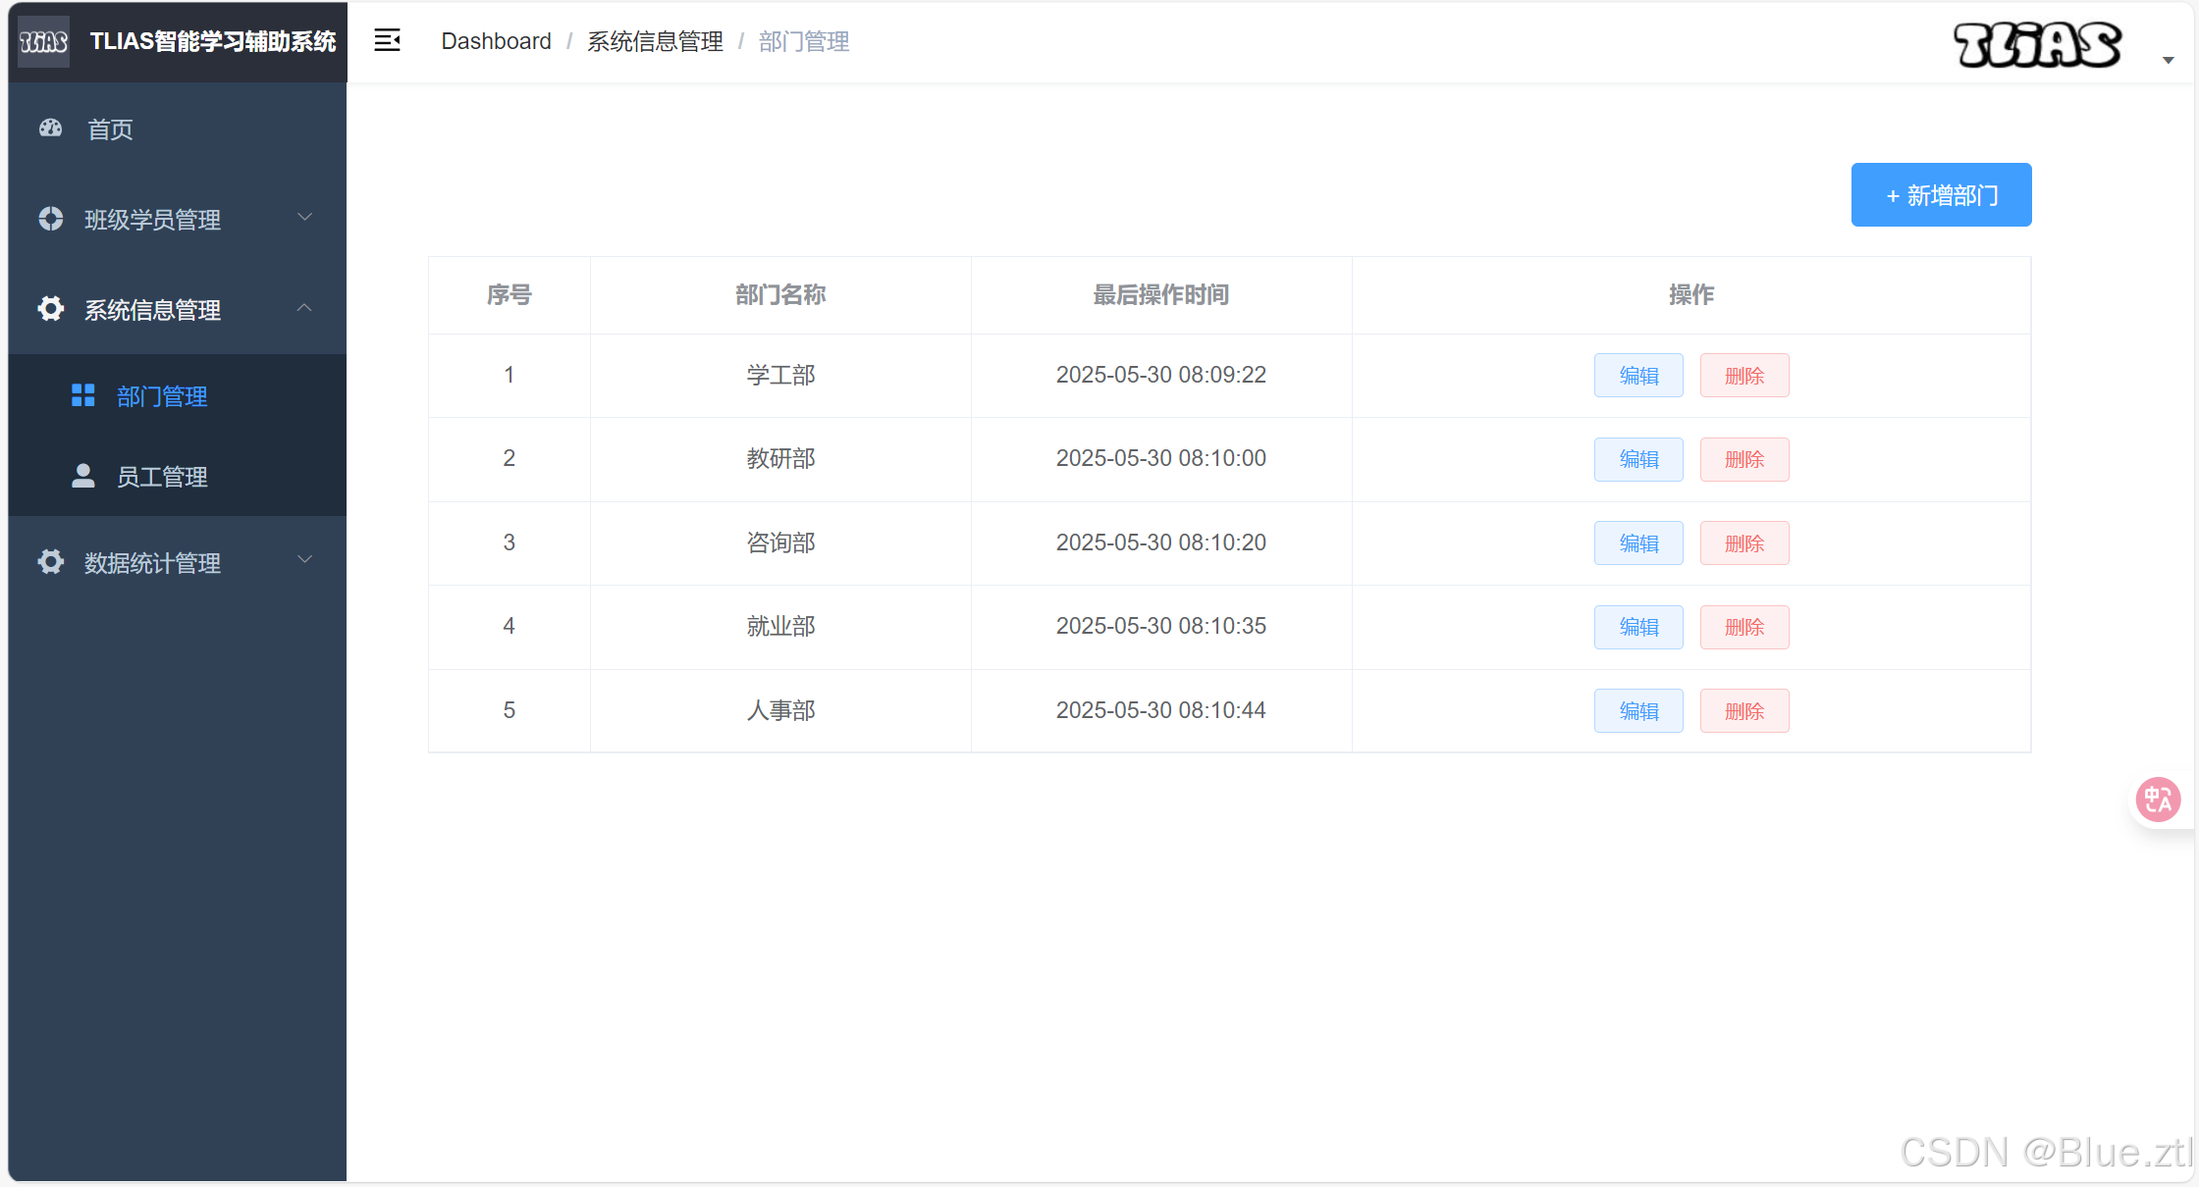This screenshot has width=2199, height=1187.
Task: Collapse the 系统信息管理 submenu chevron
Action: (304, 308)
